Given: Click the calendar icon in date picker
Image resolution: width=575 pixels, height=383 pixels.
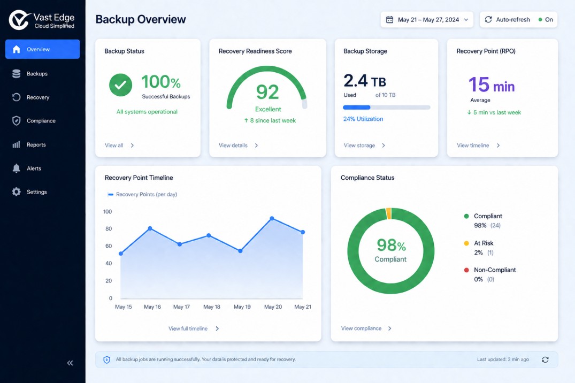Looking at the screenshot, I should click(390, 19).
